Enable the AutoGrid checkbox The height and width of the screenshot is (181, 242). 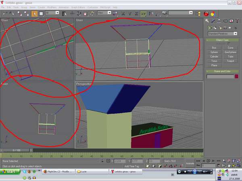point(229,44)
